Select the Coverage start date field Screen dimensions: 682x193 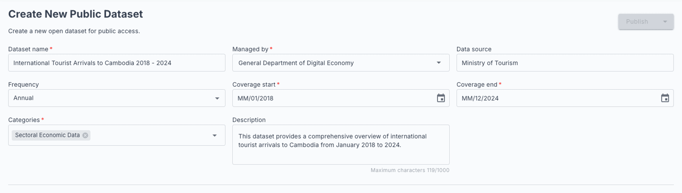341,98
